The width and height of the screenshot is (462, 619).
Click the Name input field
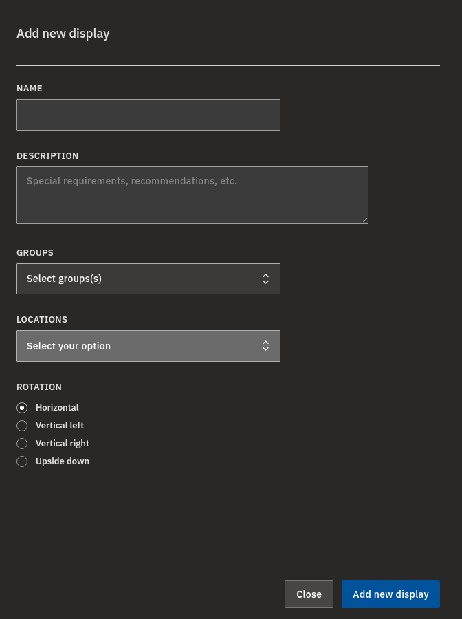148,115
